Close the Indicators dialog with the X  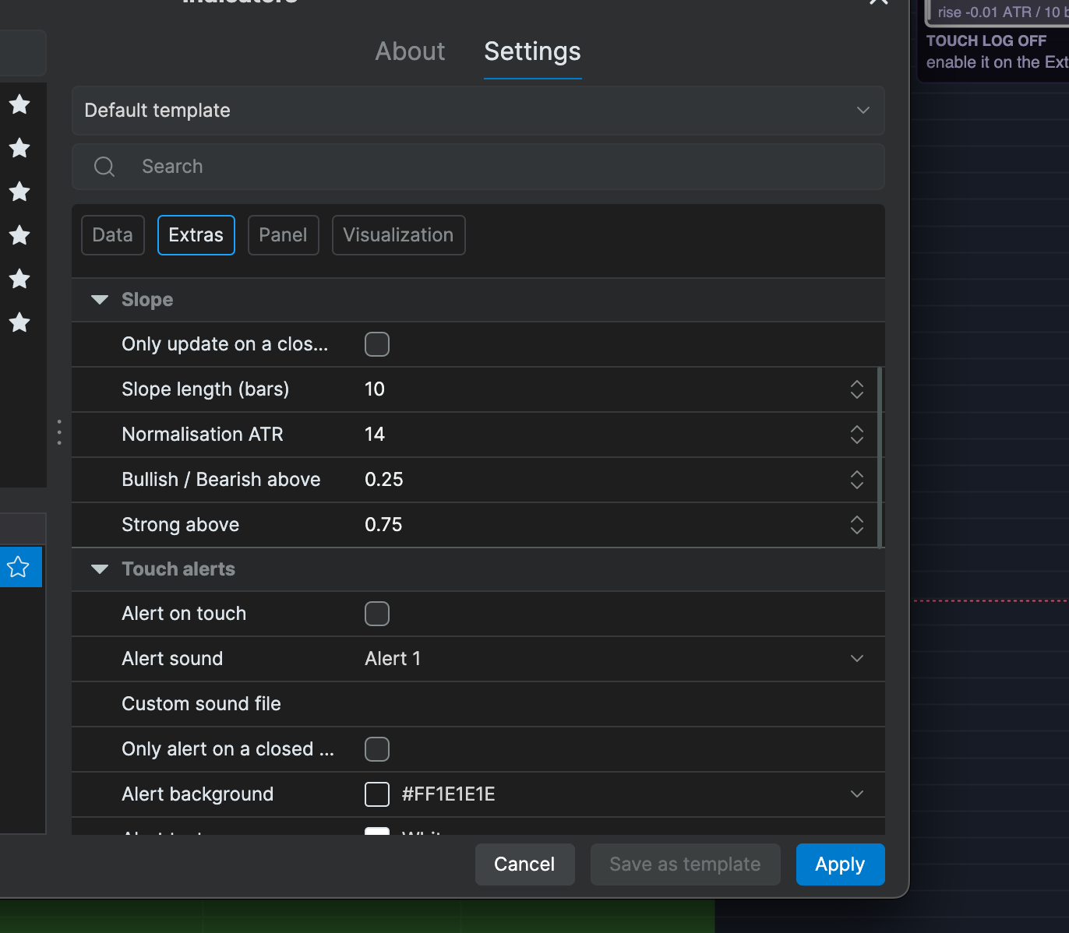[879, 2]
